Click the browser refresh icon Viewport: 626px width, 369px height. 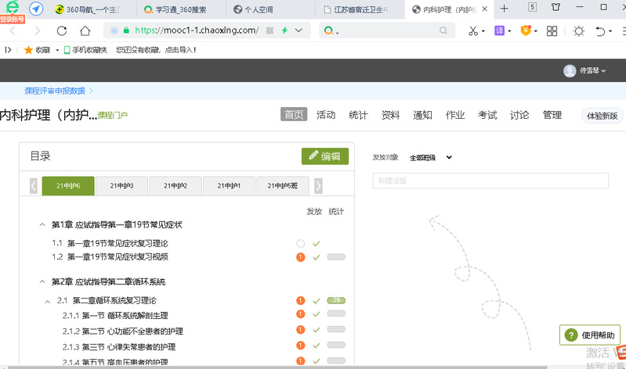62,30
